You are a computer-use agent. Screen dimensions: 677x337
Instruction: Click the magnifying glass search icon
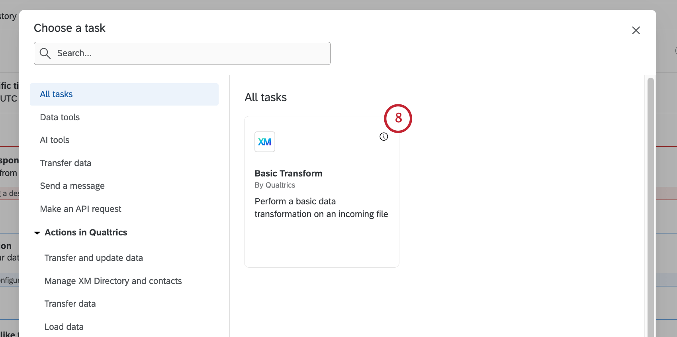pyautogui.click(x=45, y=53)
